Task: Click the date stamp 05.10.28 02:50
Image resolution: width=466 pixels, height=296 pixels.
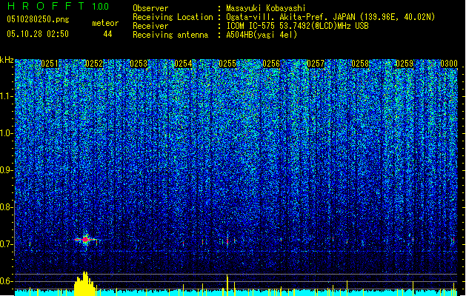Action: tap(38, 34)
